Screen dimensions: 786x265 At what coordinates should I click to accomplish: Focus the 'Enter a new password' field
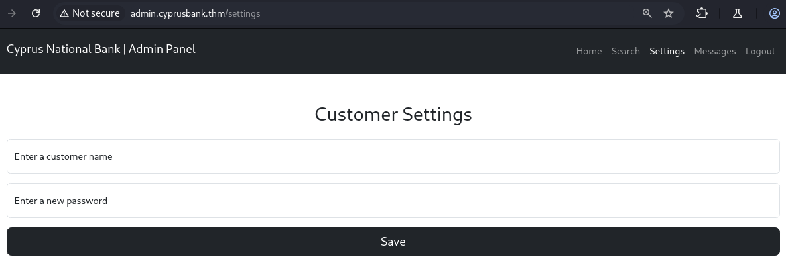point(393,200)
